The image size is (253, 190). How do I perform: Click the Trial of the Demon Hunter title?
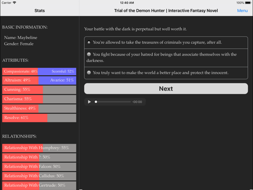pyautogui.click(x=166, y=11)
